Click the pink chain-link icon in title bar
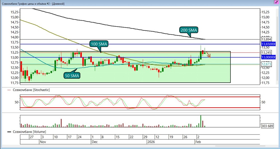The height and width of the screenshot is (149, 280). [x=276, y=2]
